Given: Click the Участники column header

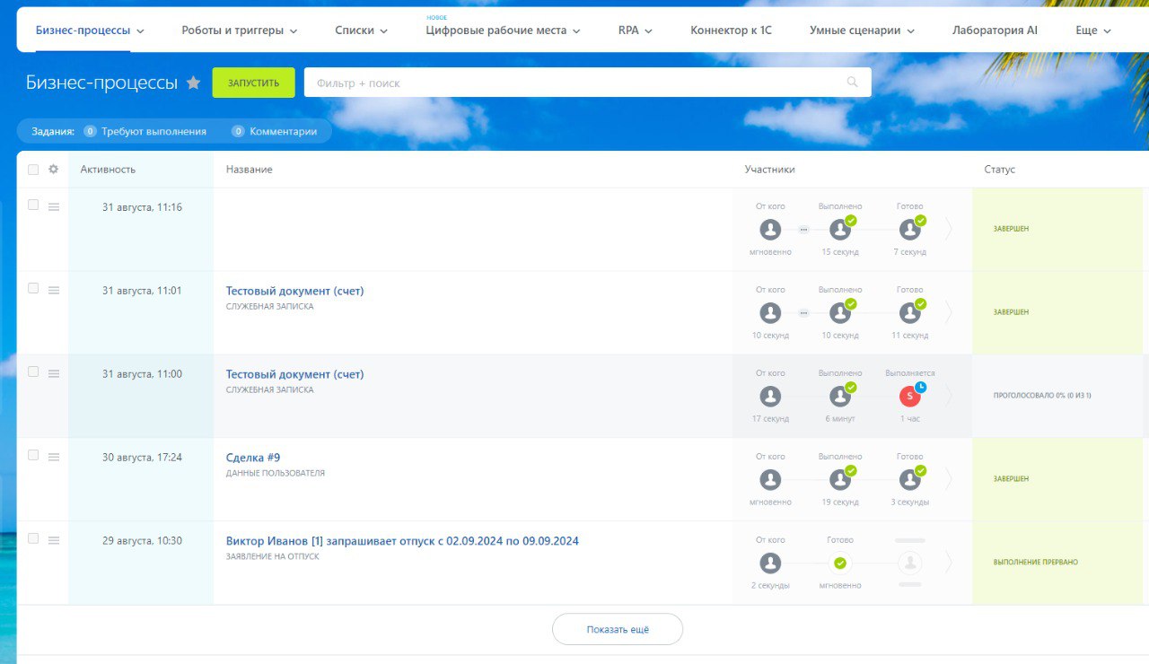Looking at the screenshot, I should click(x=769, y=169).
